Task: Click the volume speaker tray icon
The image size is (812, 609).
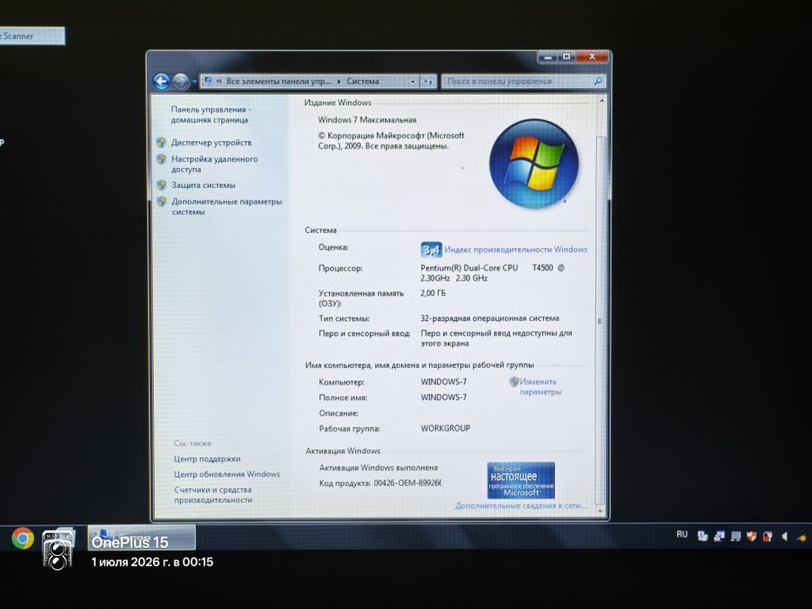Action: 784,537
